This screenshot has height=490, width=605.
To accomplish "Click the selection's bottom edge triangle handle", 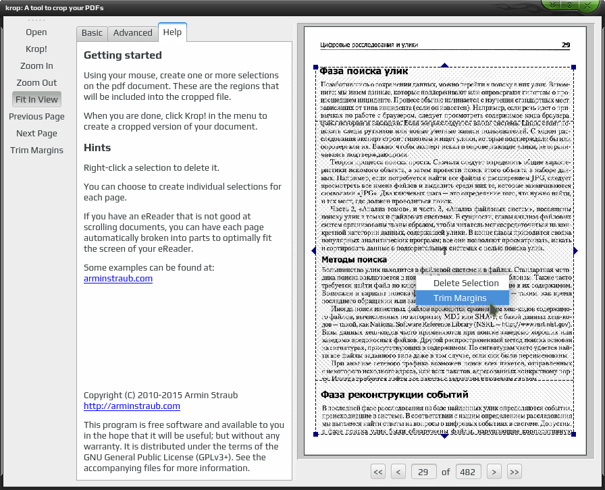I will pos(444,437).
